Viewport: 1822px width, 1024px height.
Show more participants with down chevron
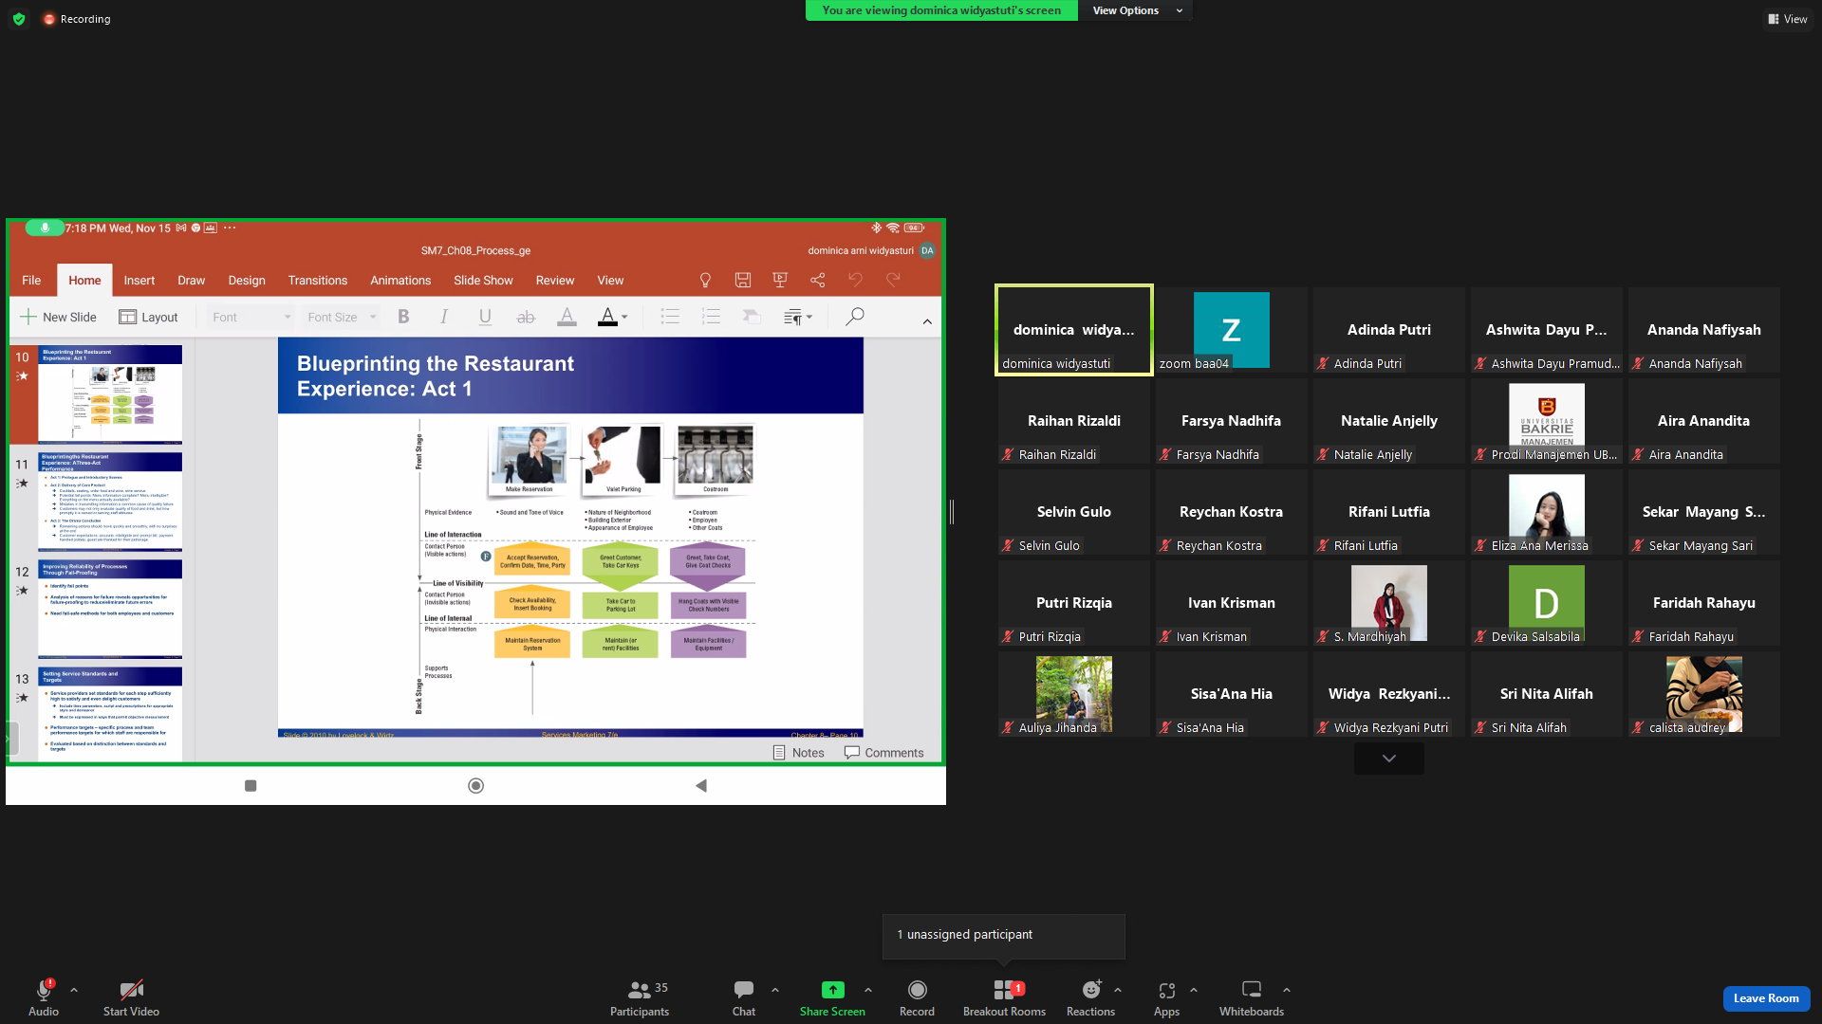[x=1389, y=759]
